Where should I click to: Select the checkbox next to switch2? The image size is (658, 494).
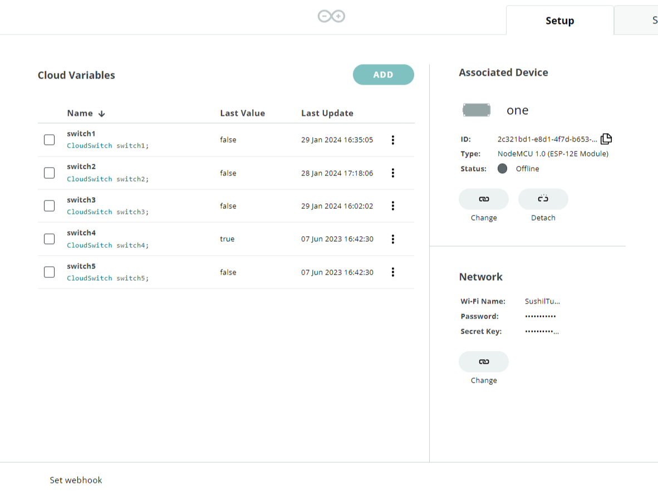click(x=49, y=173)
